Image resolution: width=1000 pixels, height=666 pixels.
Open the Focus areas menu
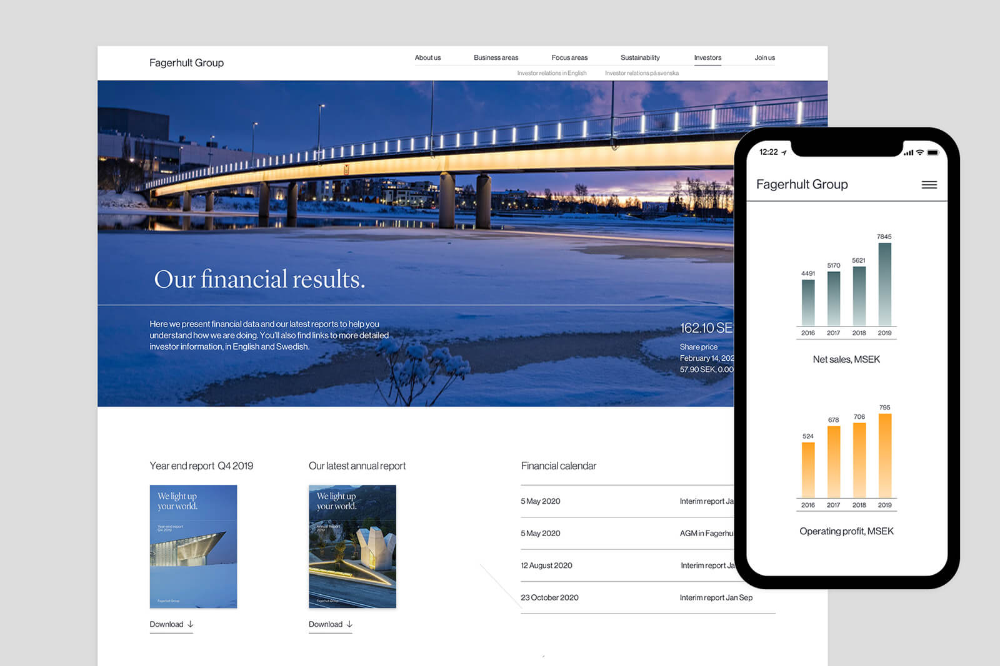click(x=569, y=57)
